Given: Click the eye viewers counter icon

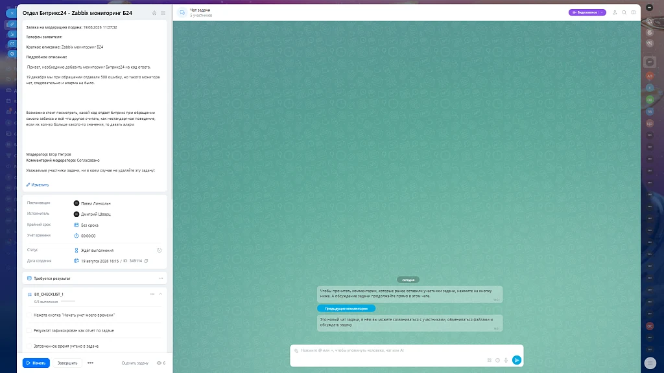Looking at the screenshot, I should (x=161, y=363).
